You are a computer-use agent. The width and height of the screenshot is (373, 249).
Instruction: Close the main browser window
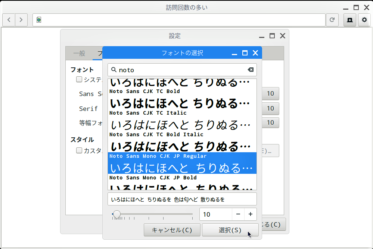coord(367,7)
